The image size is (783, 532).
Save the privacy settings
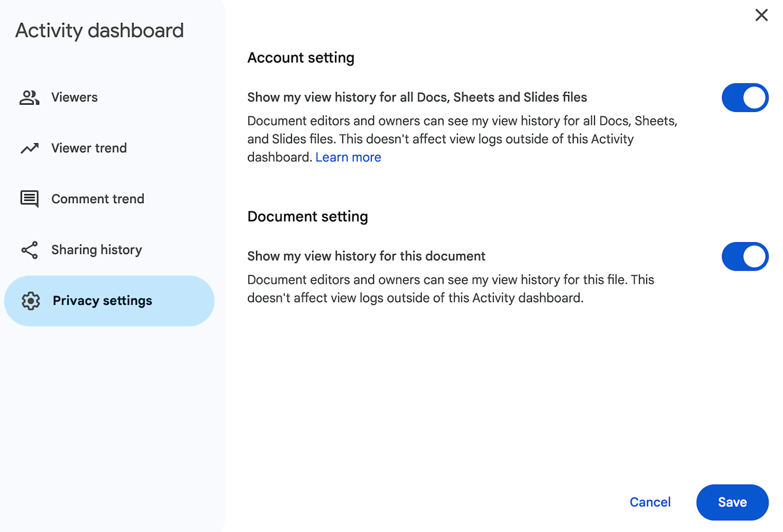coord(732,502)
